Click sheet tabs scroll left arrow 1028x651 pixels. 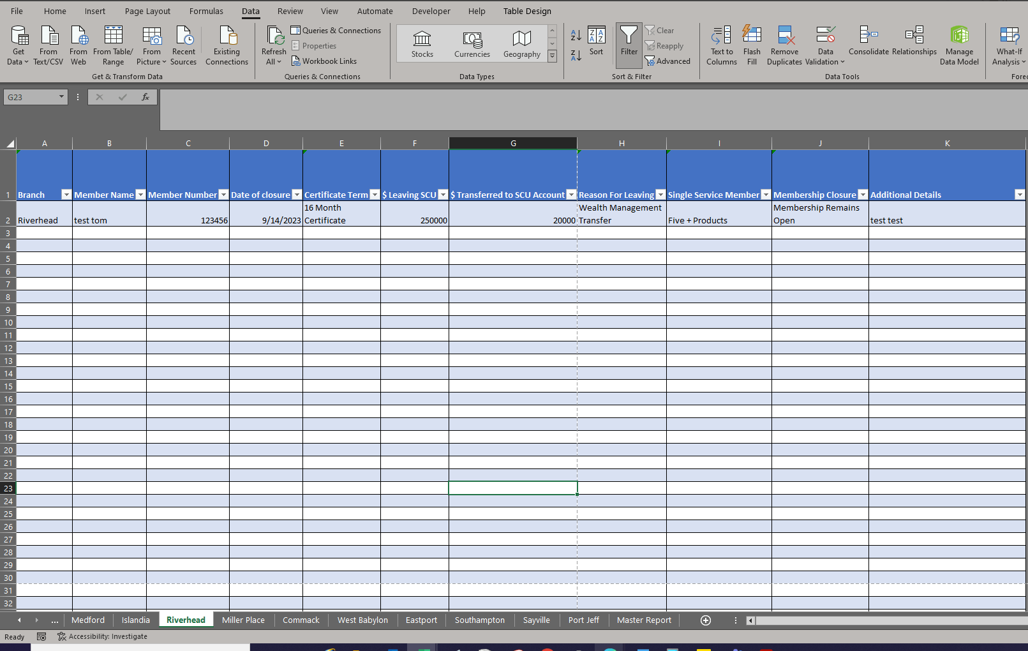pyautogui.click(x=19, y=620)
